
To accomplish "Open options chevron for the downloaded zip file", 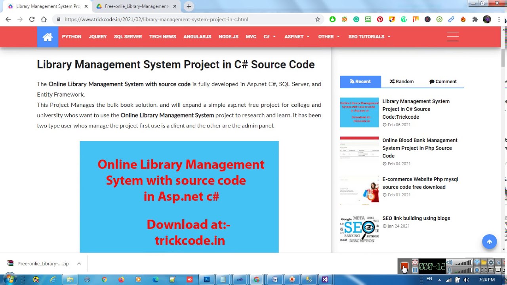I will coord(79,264).
